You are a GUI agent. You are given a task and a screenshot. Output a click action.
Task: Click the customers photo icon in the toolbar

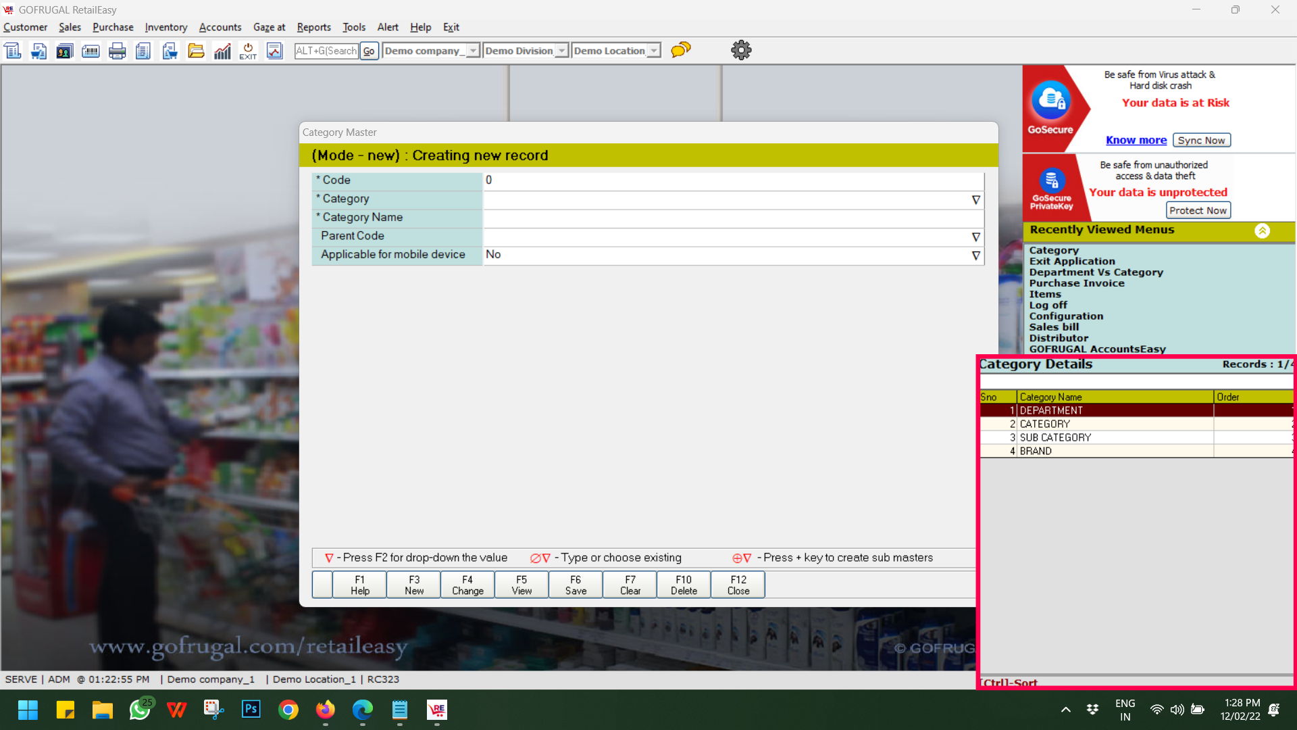(65, 51)
